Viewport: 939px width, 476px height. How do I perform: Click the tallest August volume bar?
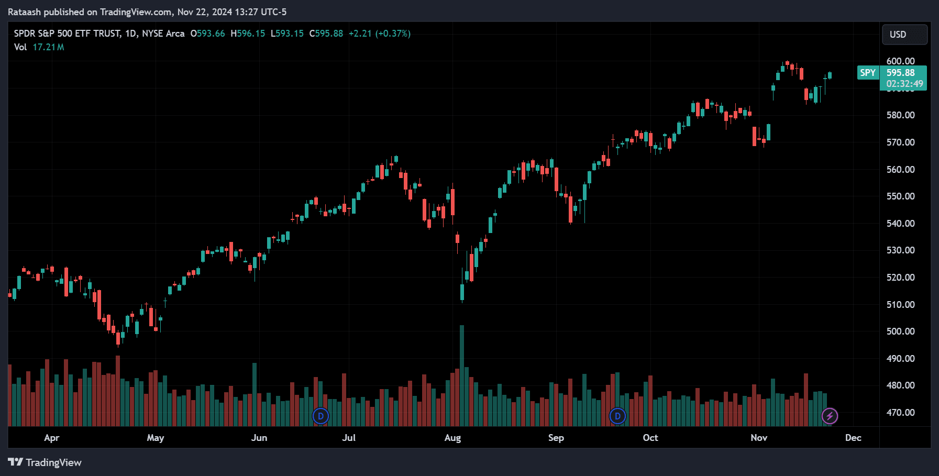coord(462,375)
